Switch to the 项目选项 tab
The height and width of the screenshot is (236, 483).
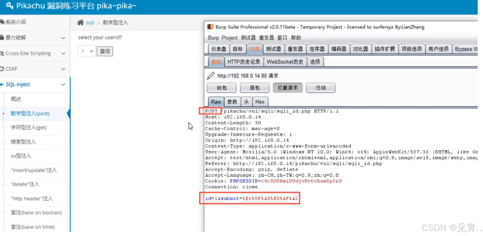[412, 49]
